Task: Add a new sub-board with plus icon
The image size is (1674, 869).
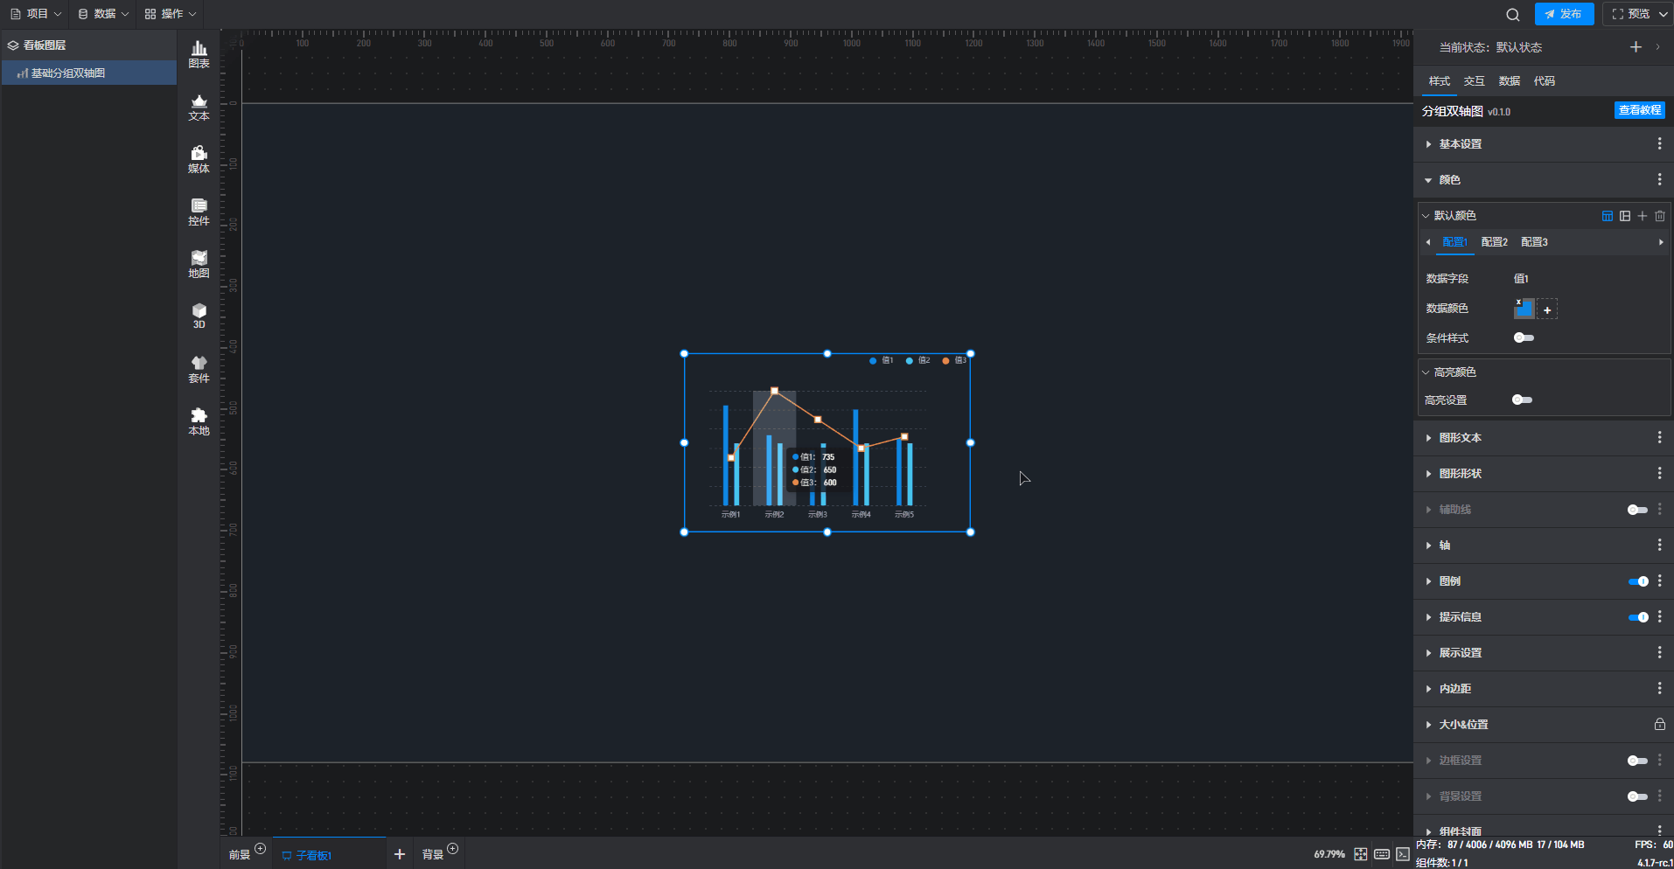Action: click(400, 854)
